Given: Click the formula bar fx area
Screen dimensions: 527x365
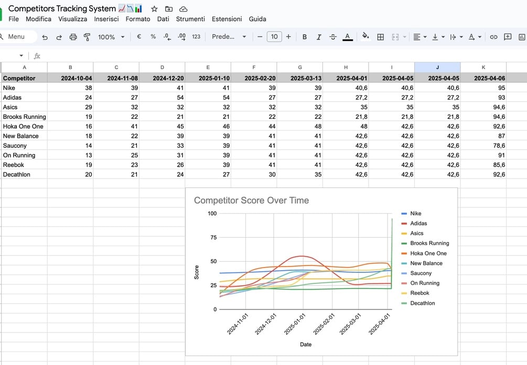Looking at the screenshot, I should point(37,56).
